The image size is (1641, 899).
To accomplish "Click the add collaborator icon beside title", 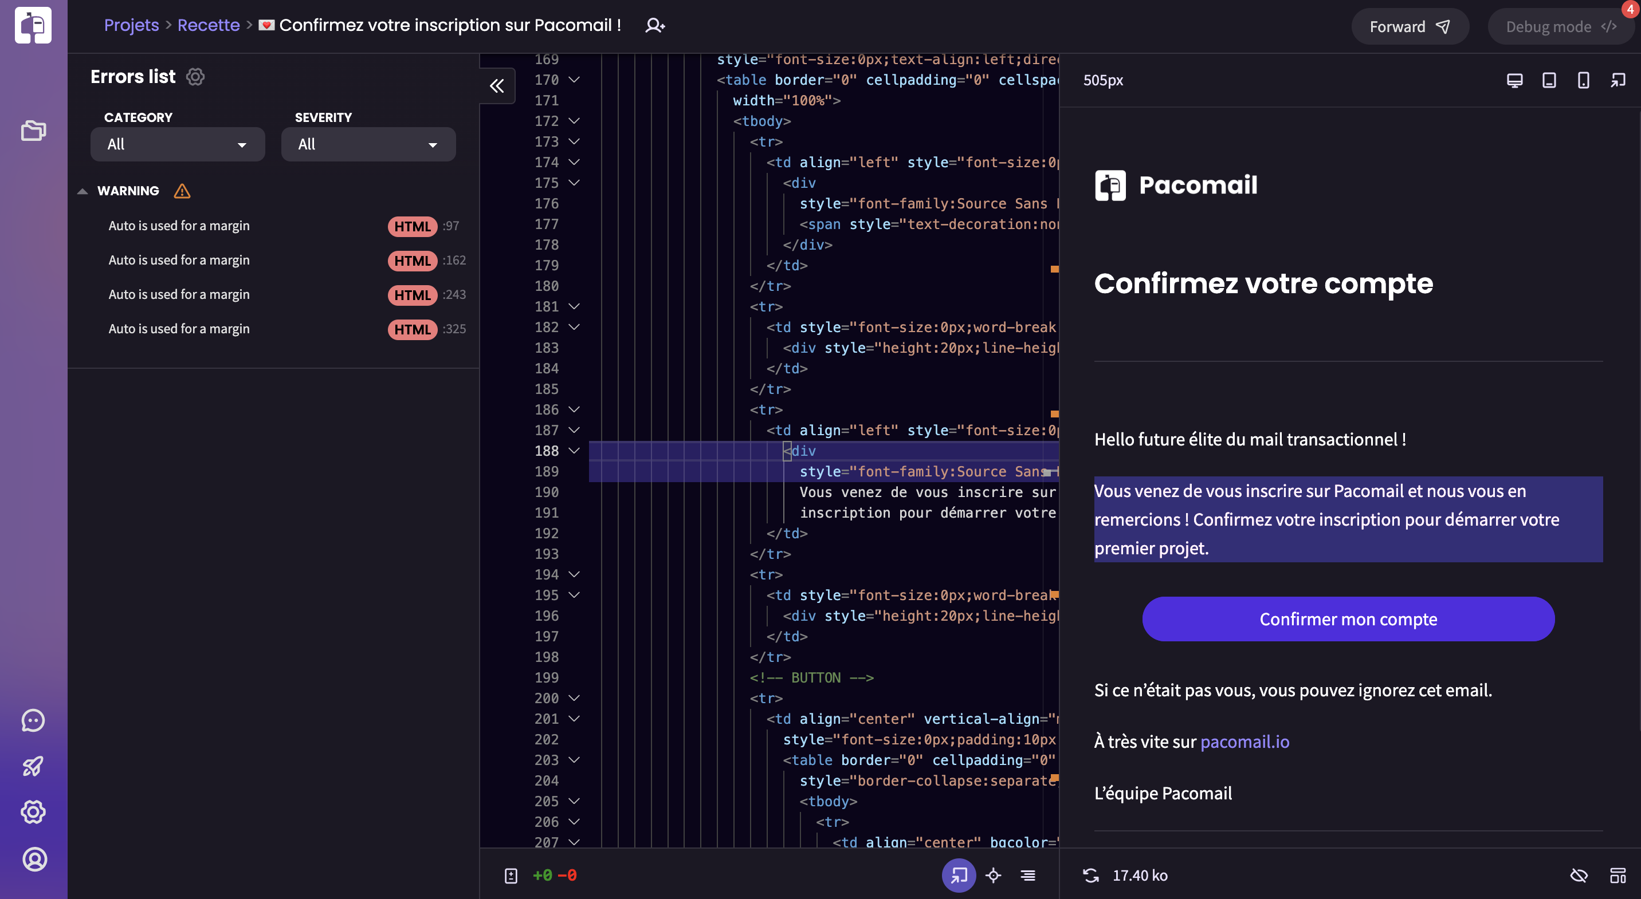I will click(x=655, y=25).
